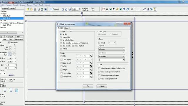Check 'Clear existing marks first'
The width and height of the screenshot is (188, 106).
[x=99, y=79]
